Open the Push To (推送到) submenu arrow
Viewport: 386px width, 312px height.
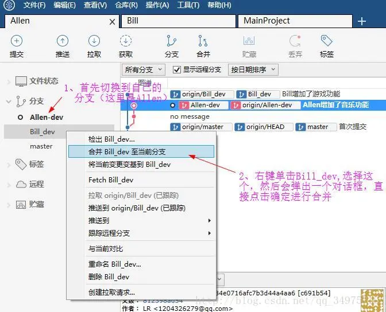coord(209,221)
